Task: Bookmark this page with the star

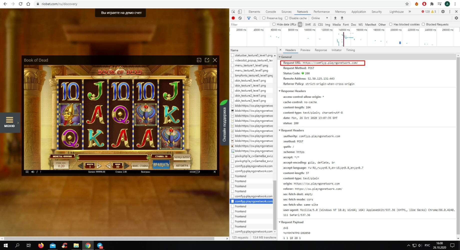Action: click(407, 4)
